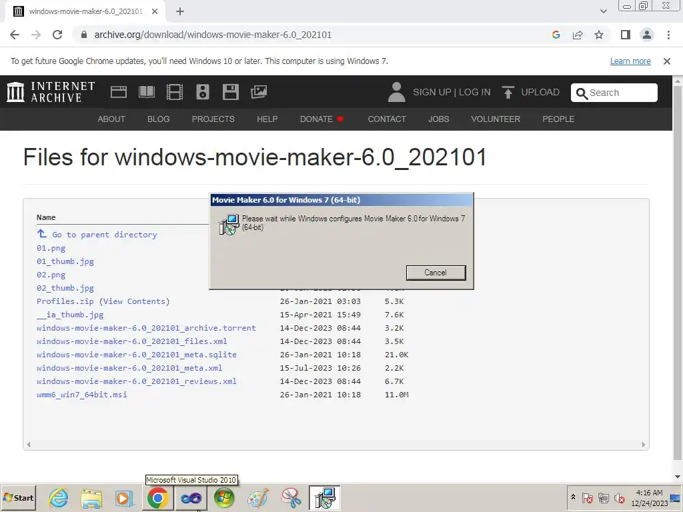Open the _meta.sqlite file link

point(137,355)
